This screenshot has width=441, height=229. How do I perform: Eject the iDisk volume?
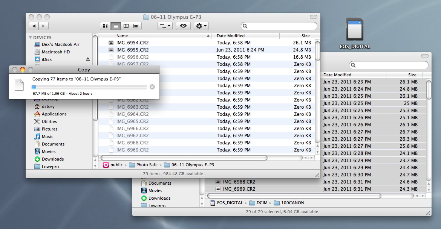point(88,59)
